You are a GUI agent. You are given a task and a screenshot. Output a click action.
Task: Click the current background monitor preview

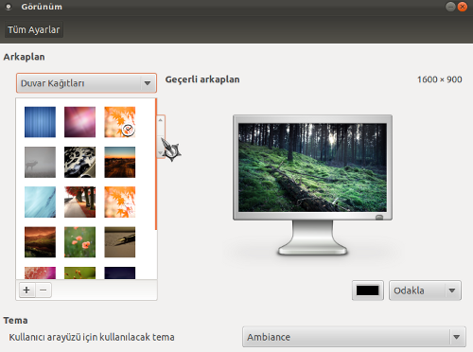click(x=312, y=167)
